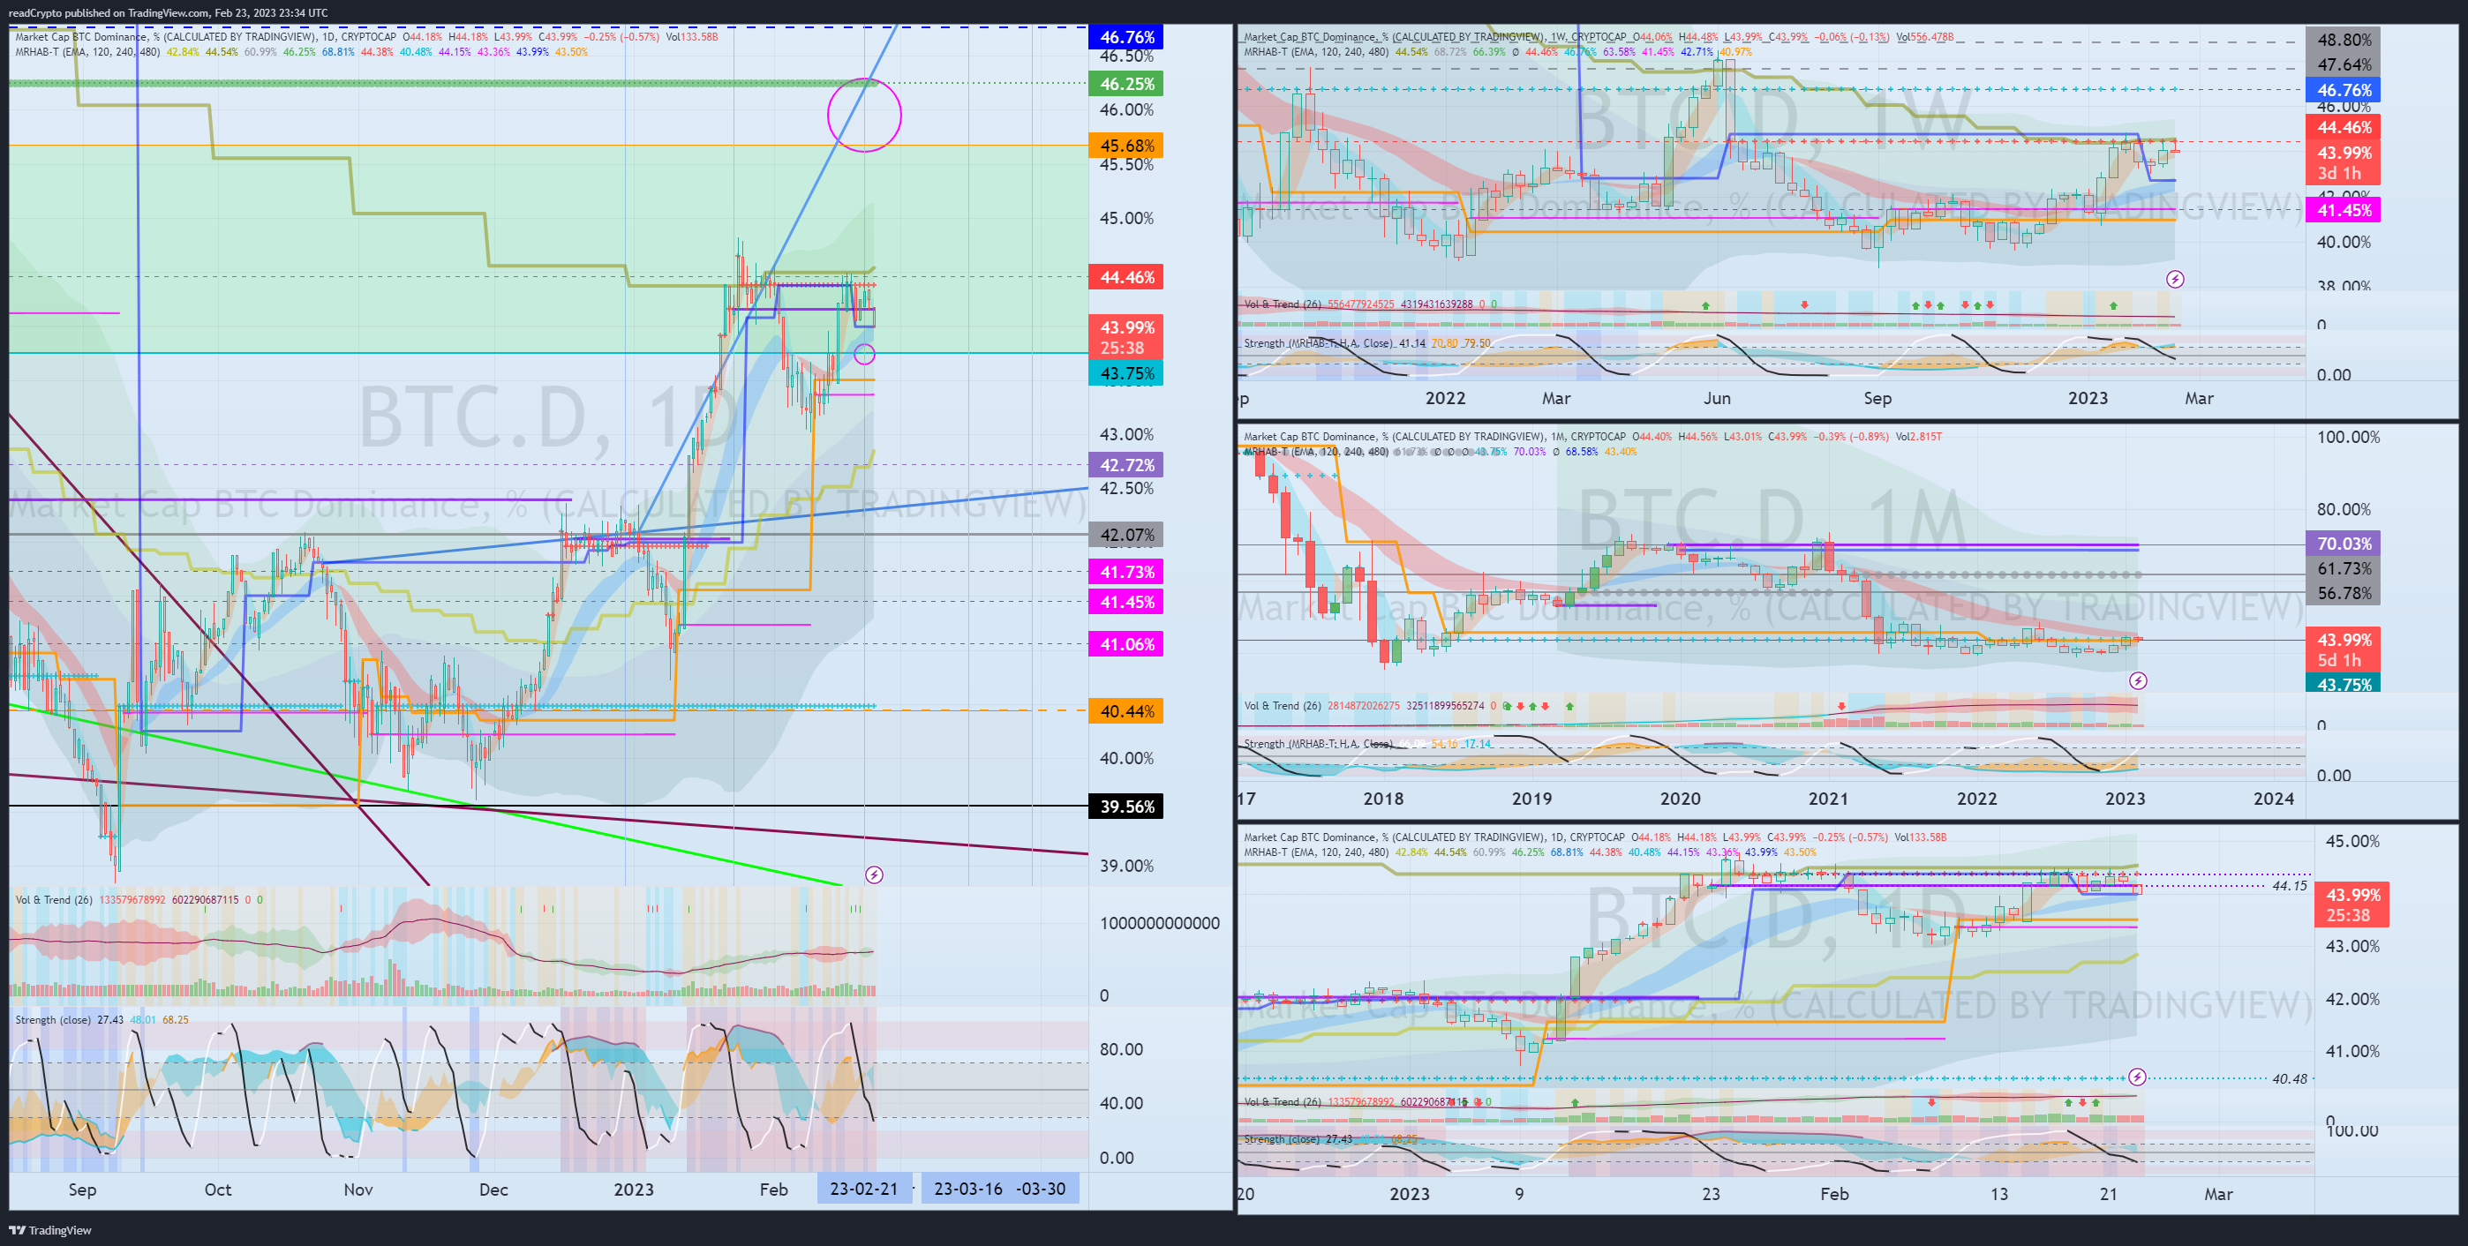Click the 43.99% 3d 1h label on weekly chart
Screen dimensions: 2468x1246
[x=2344, y=163]
